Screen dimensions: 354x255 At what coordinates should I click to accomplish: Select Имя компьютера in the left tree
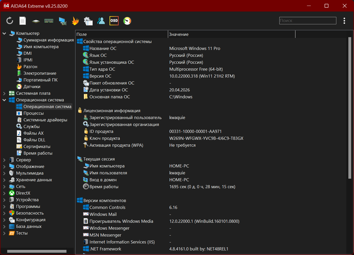click(x=38, y=47)
